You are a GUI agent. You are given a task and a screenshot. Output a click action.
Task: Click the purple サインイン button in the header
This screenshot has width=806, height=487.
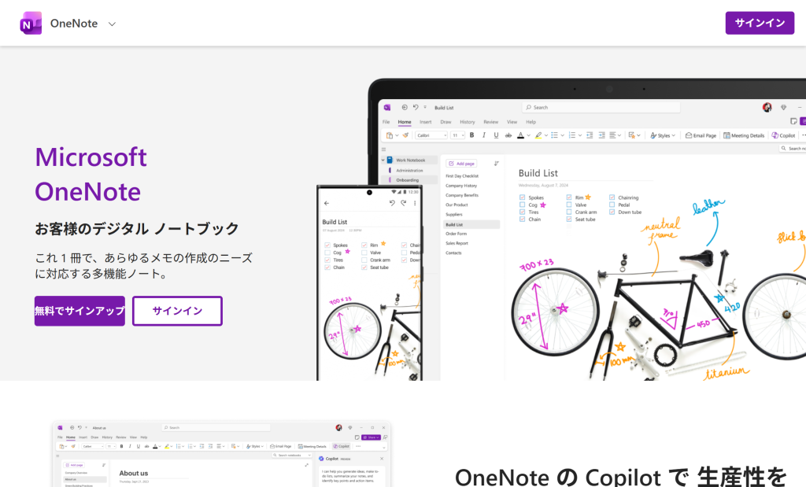(x=759, y=23)
